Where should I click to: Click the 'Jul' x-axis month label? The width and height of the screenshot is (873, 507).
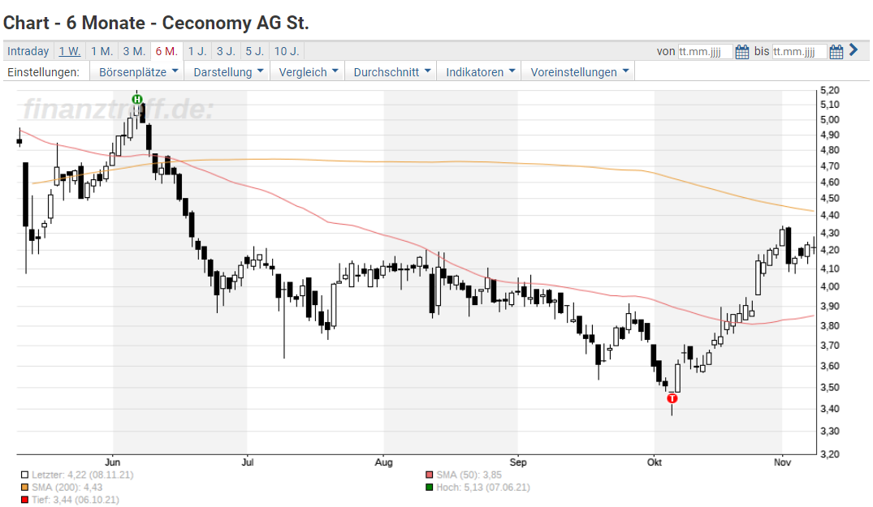coord(248,462)
